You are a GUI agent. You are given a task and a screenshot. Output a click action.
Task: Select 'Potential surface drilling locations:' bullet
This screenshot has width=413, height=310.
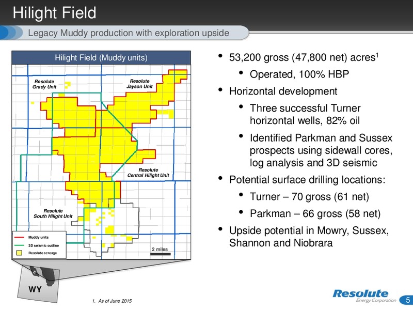(307, 179)
